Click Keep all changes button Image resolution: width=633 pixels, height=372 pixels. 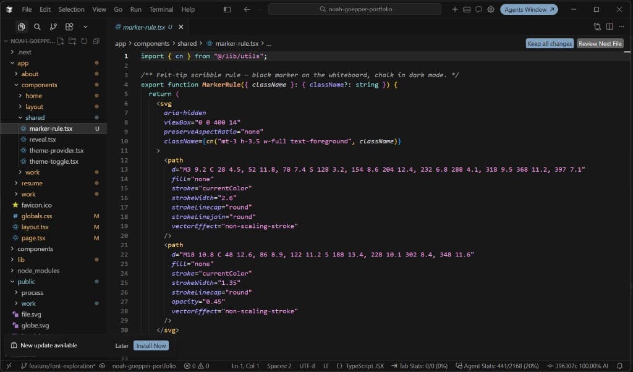click(x=550, y=44)
